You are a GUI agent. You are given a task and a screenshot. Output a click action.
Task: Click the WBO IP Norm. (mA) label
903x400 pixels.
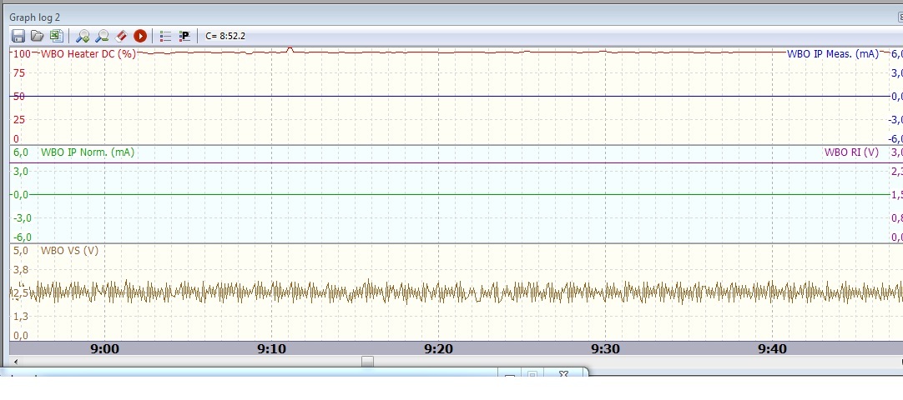[87, 152]
